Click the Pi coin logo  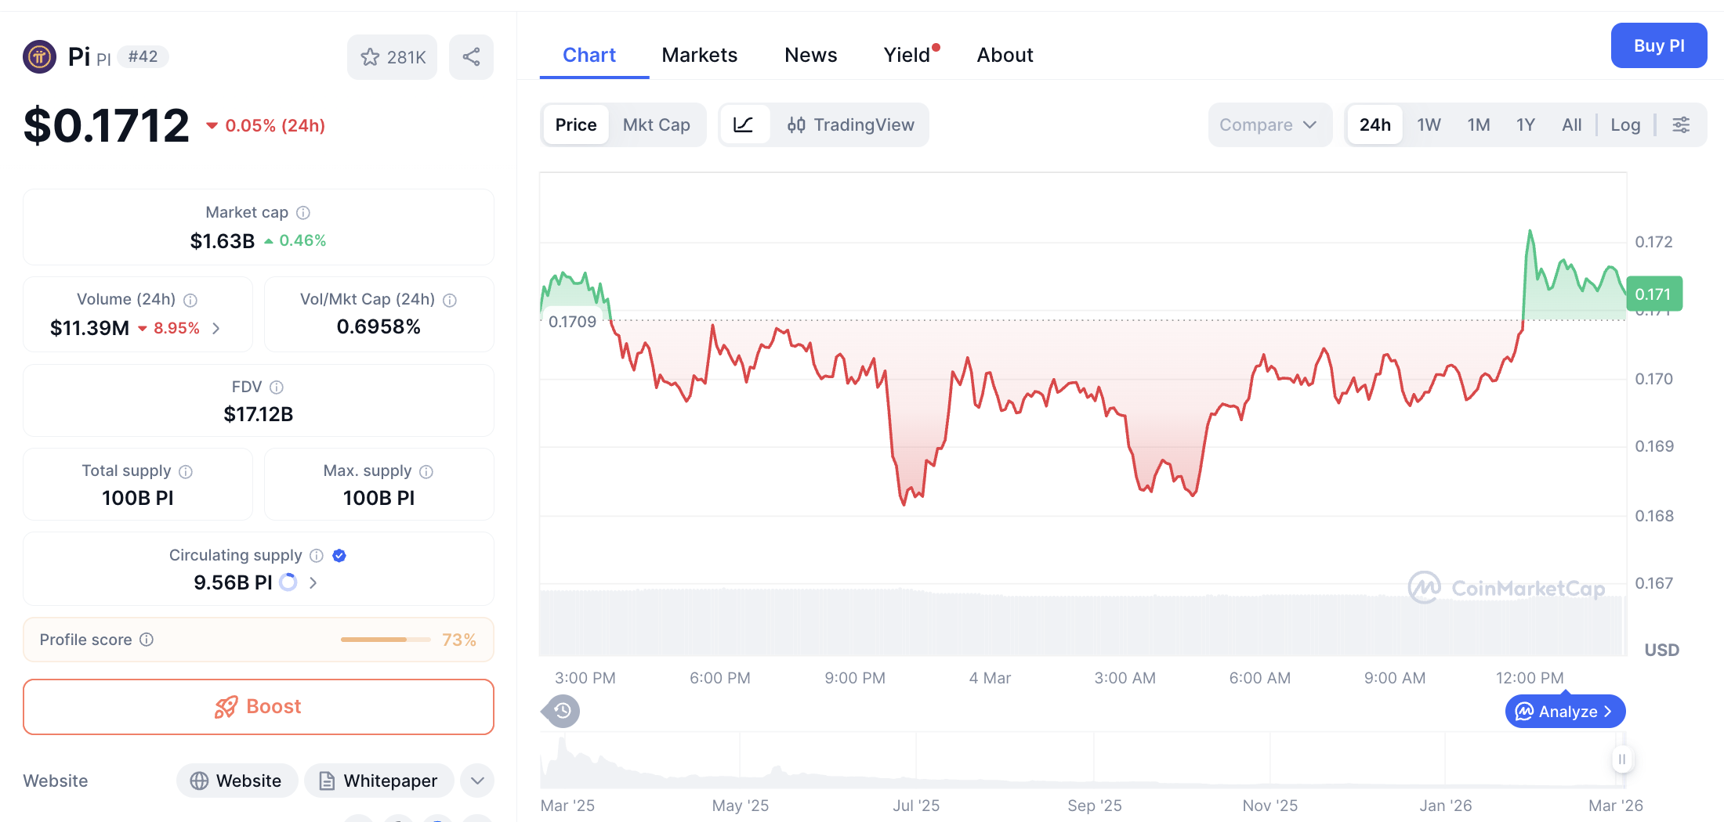point(39,56)
